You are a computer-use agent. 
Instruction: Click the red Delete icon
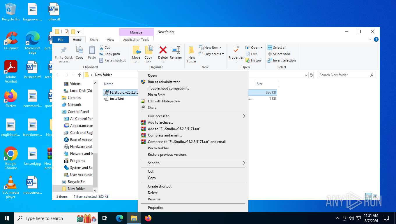point(163,50)
